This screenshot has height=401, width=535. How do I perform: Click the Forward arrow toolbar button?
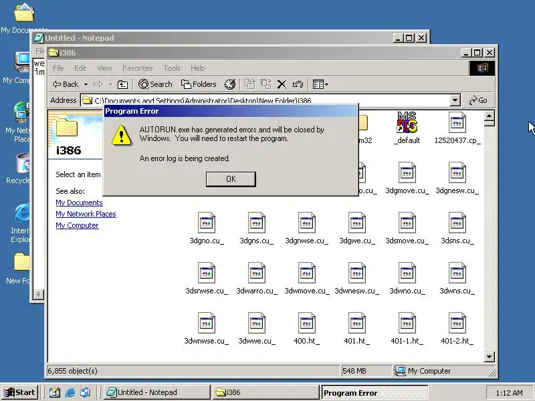tap(98, 84)
